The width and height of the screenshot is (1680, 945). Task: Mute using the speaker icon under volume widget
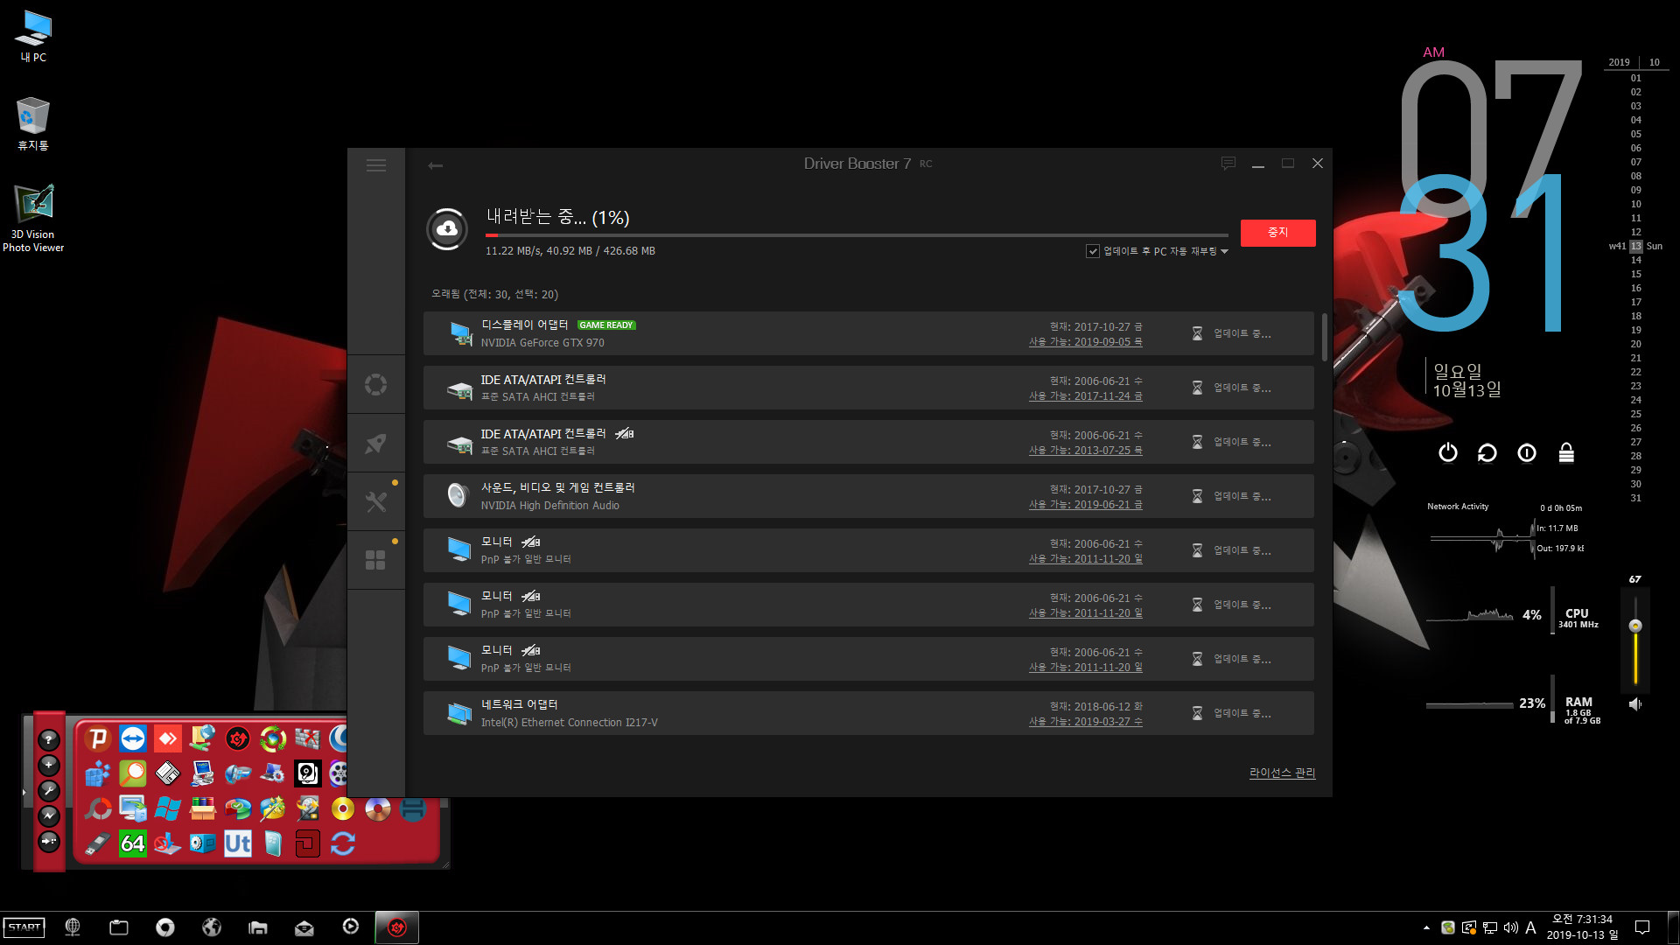coord(1635,703)
